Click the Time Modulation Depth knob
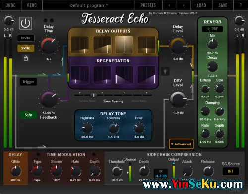 point(95,171)
